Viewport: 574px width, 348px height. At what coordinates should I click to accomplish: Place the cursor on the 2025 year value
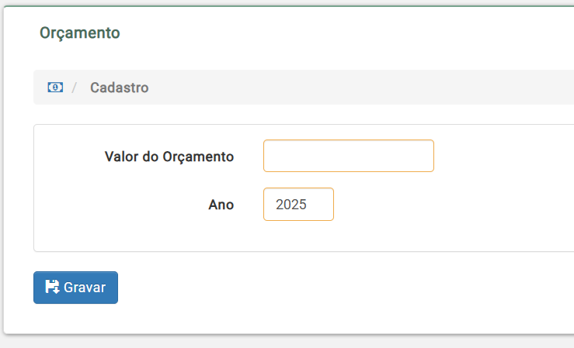[x=291, y=205]
